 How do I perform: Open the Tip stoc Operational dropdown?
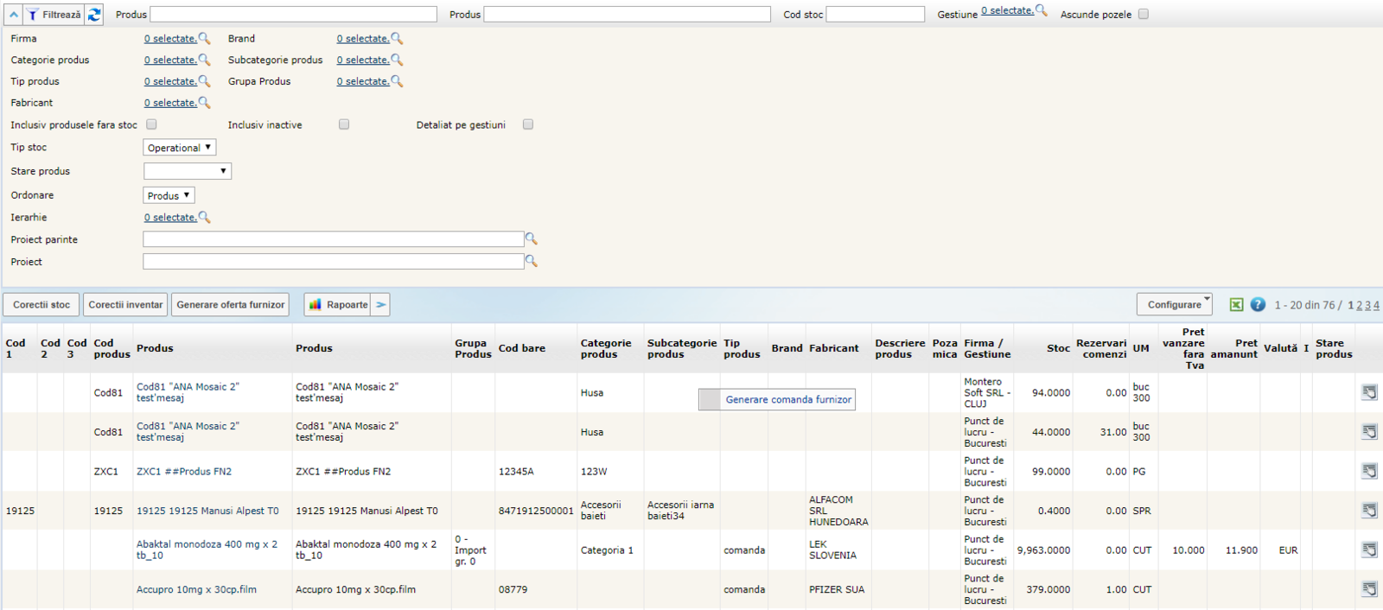179,148
